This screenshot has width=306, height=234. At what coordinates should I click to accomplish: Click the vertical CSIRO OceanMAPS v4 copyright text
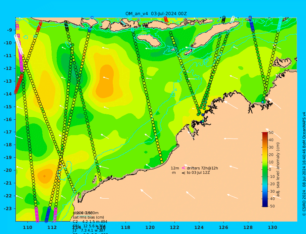[x=304, y=164]
